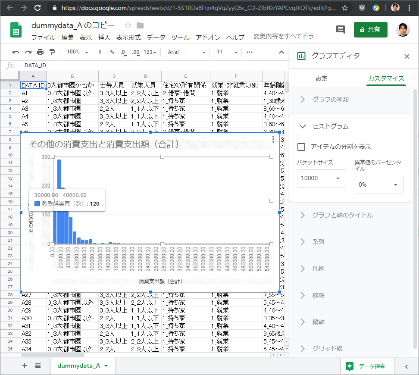Undo the last change
This screenshot has height=375, width=419.
(x=16, y=52)
